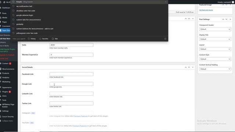Move the Skills section panel up
Image resolution: width=235 pixels, height=132 pixels.
click(x=186, y=19)
